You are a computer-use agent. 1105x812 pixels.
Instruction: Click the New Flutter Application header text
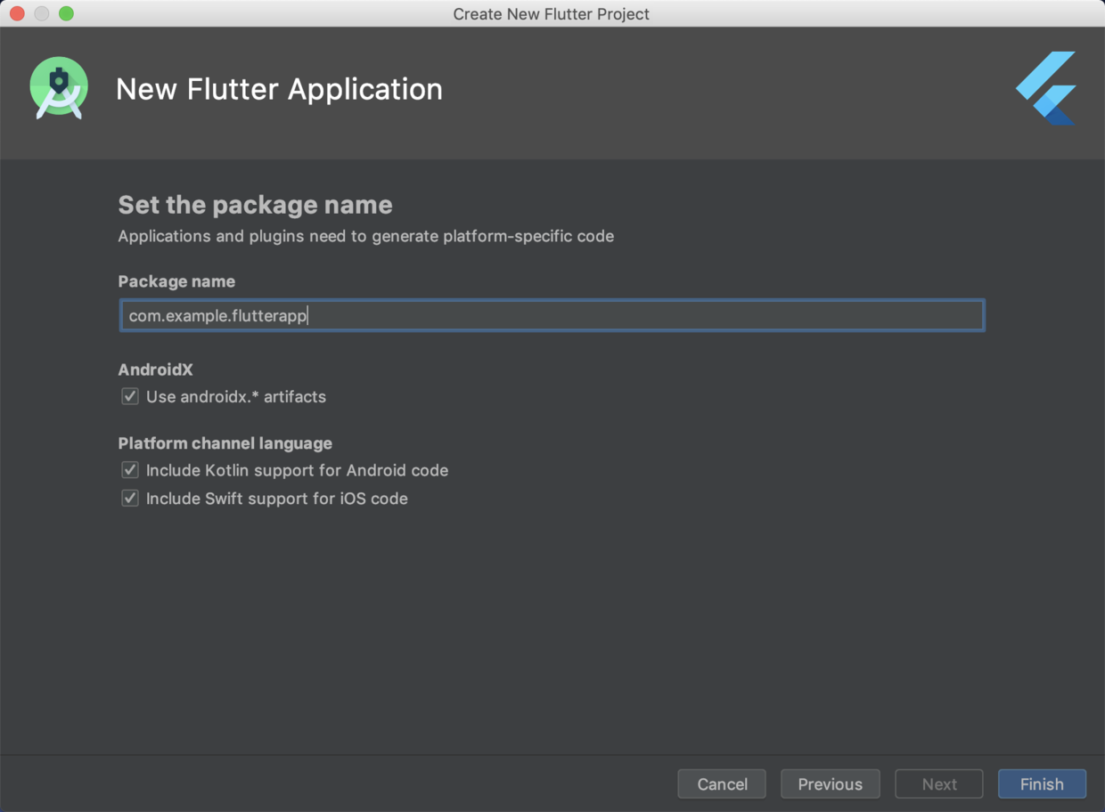[x=279, y=89]
